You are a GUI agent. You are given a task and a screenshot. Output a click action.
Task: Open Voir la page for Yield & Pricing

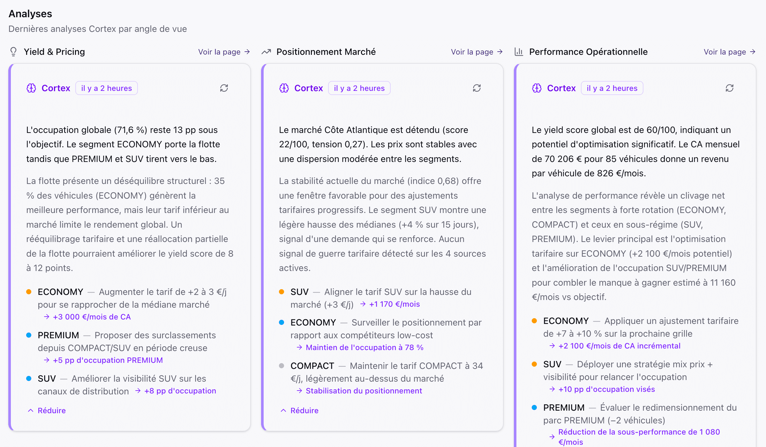coord(224,52)
